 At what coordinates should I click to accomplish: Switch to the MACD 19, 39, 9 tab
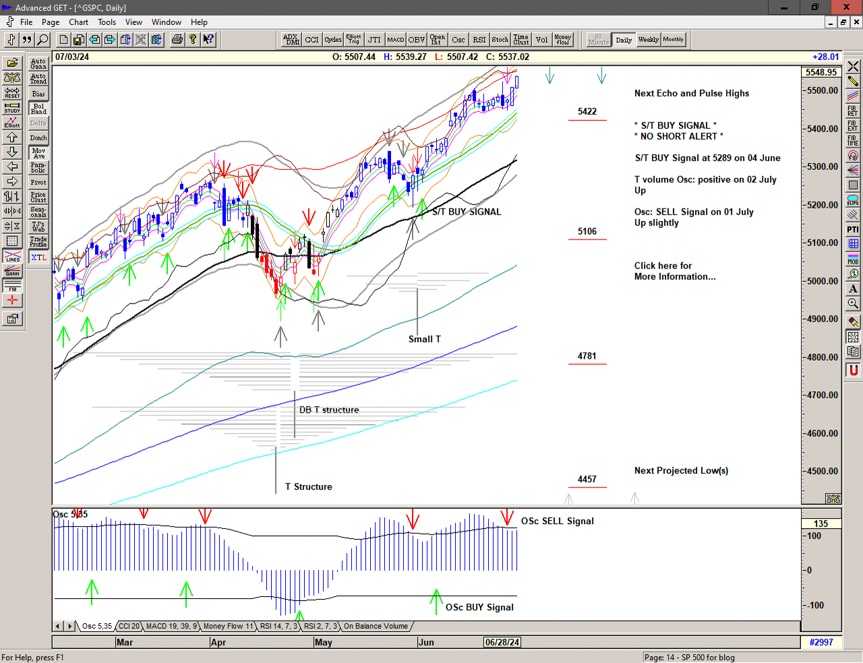171,627
